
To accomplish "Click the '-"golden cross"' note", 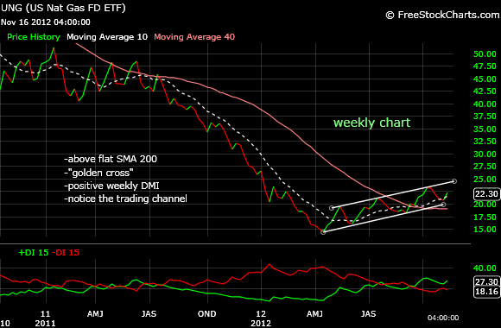I will (x=98, y=173).
